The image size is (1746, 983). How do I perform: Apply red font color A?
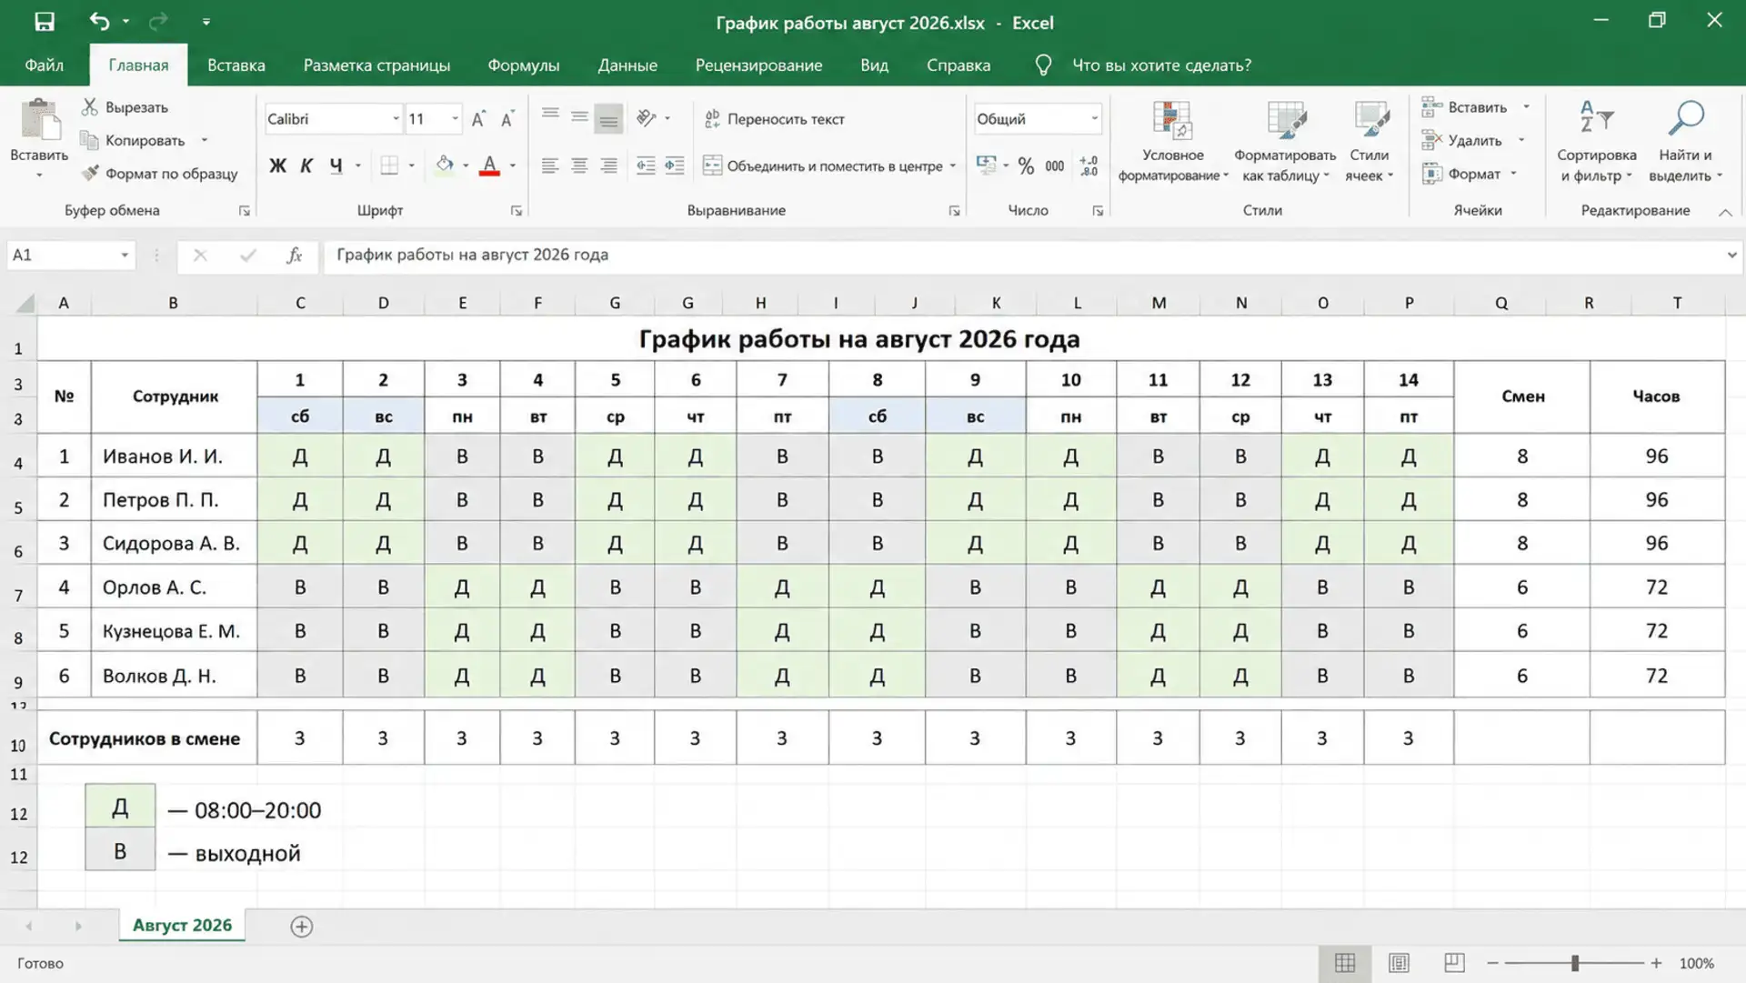489,166
